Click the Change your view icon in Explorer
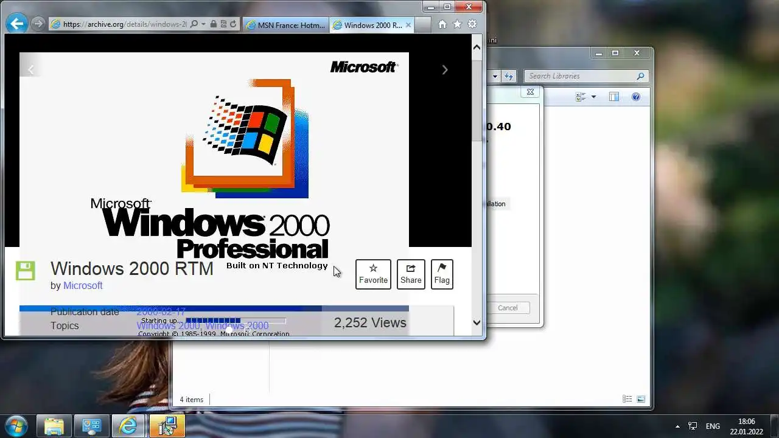Image resolution: width=779 pixels, height=438 pixels. point(580,97)
